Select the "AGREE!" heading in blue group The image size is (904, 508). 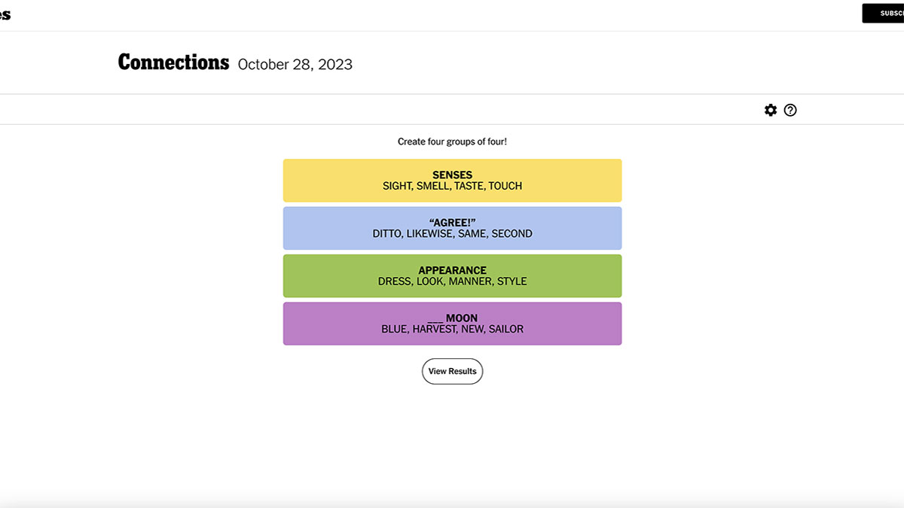coord(452,223)
